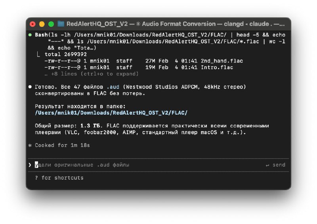Click the Intro.flac file name in the listing
317x224 pixels.
[x=217, y=67]
